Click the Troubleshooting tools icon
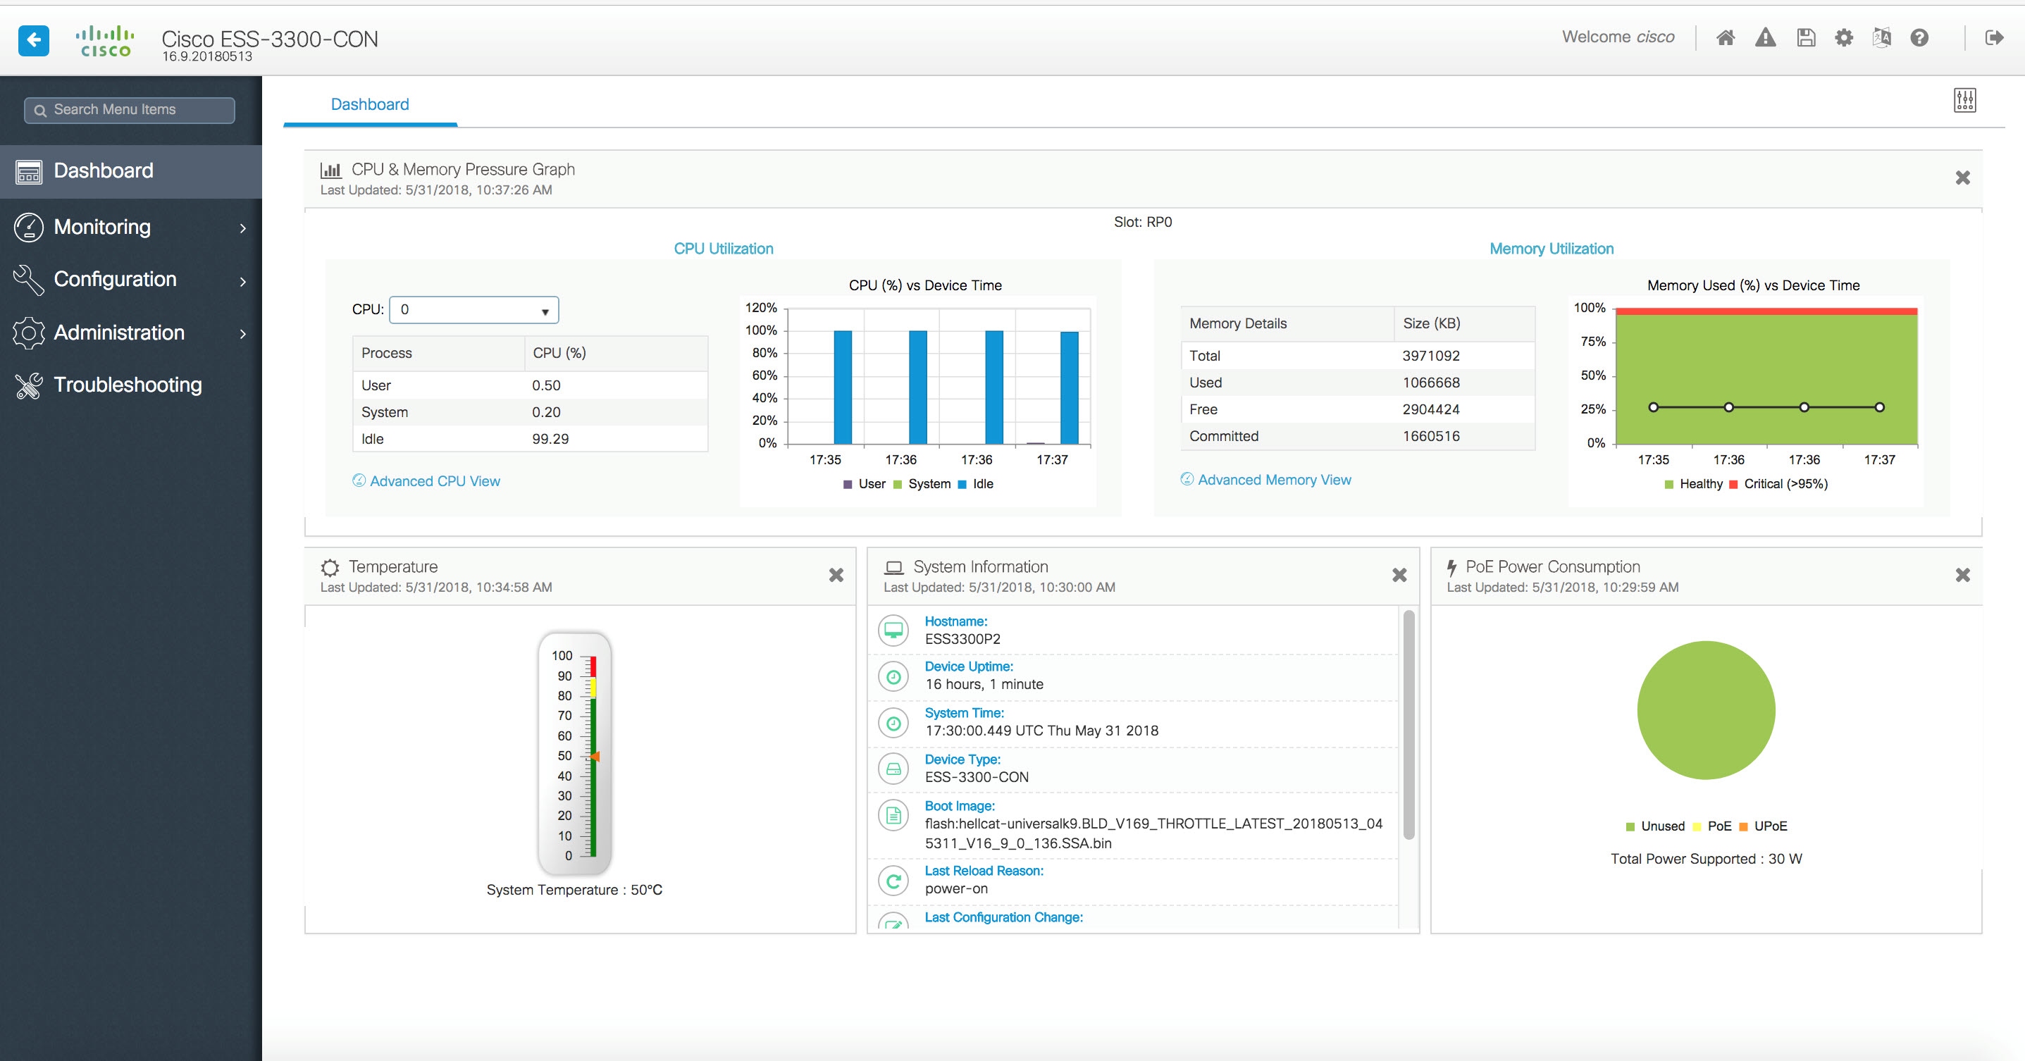Screen dimensions: 2025x1061 (29, 385)
